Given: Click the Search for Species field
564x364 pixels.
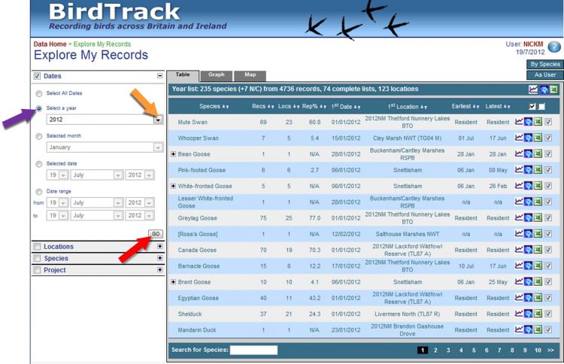Looking at the screenshot, I should pos(253,350).
